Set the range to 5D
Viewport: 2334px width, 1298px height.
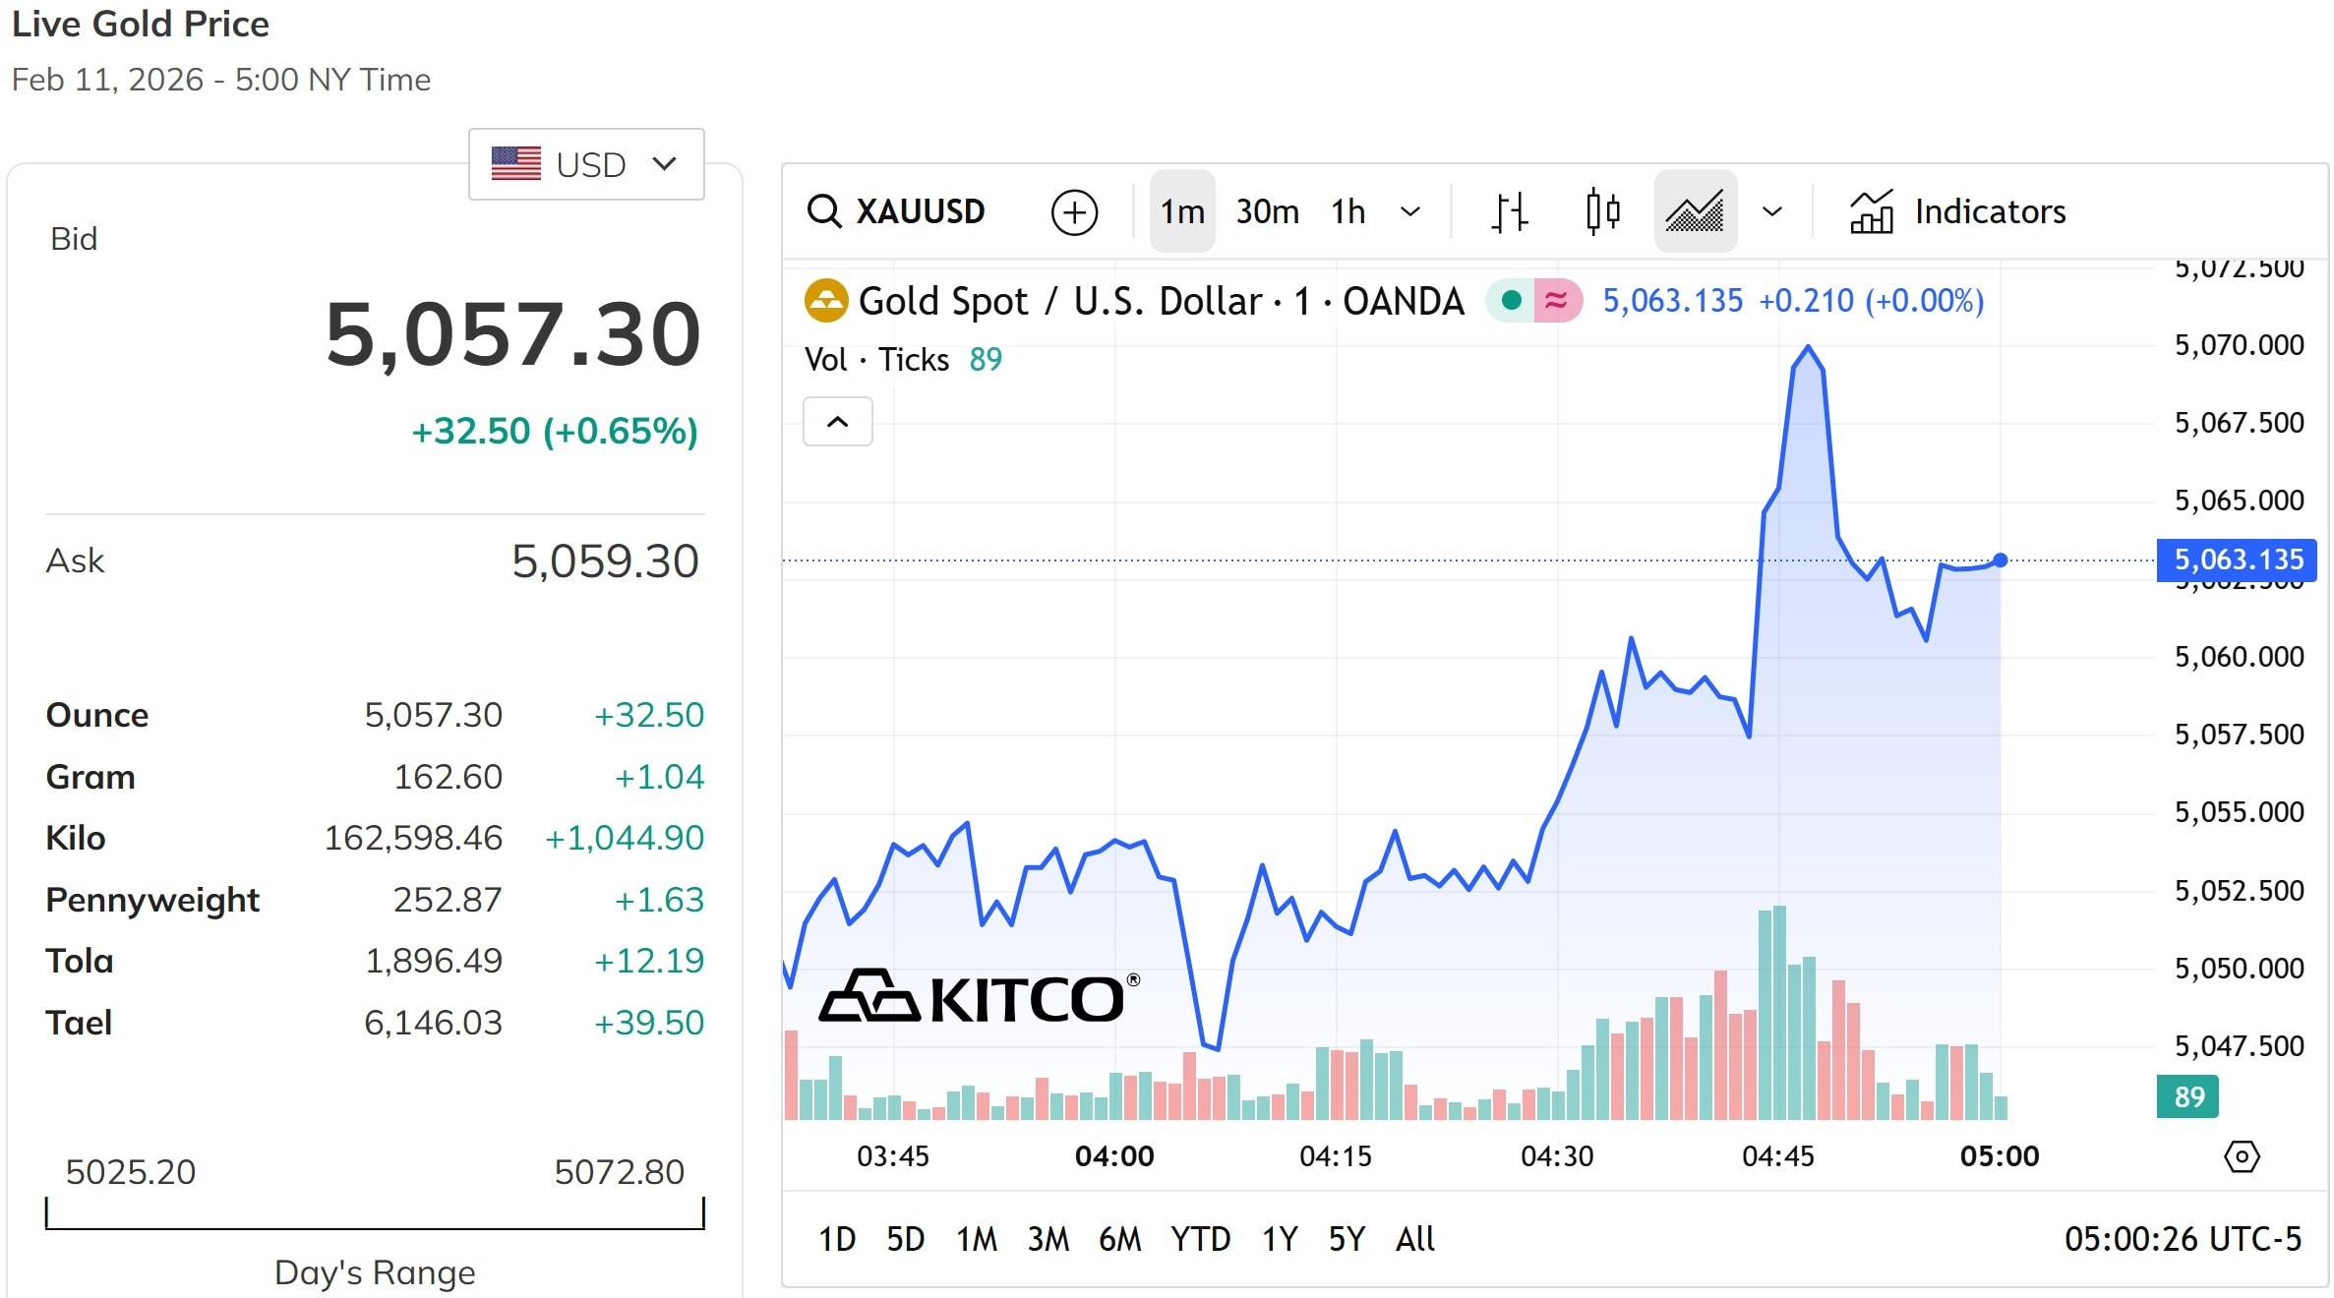click(905, 1239)
